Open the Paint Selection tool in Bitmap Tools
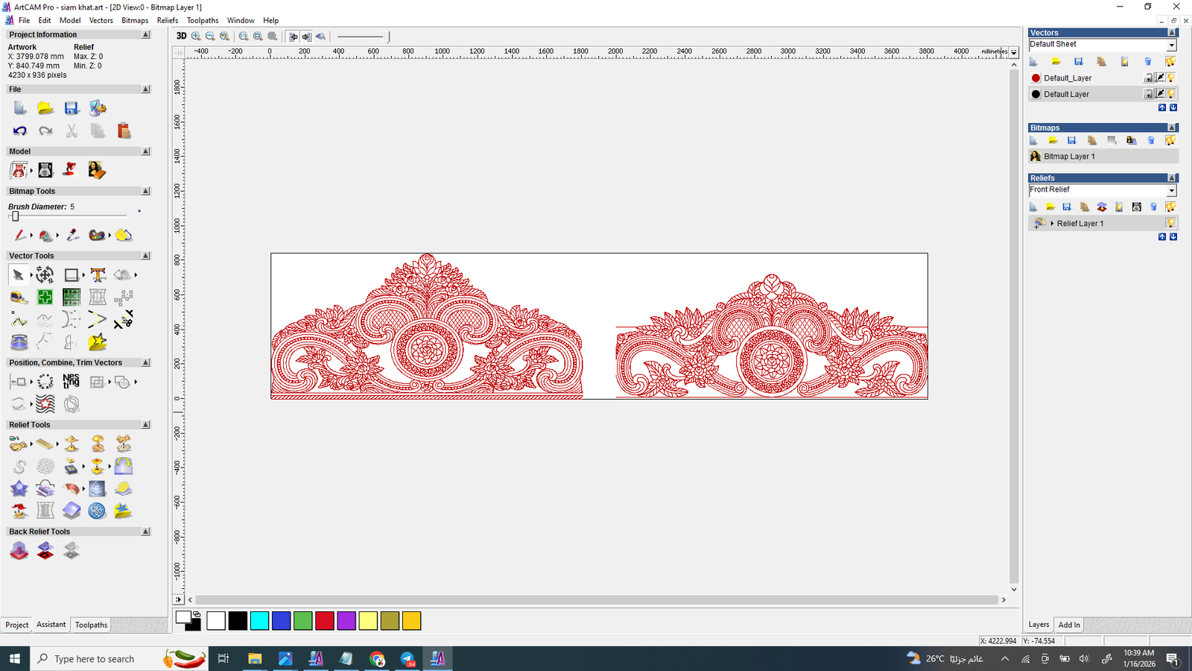1192x671 pixels. point(46,235)
